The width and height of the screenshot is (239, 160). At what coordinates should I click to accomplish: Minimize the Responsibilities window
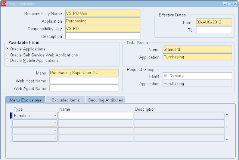coord(225,4)
